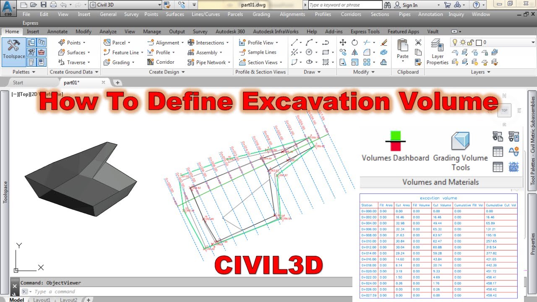The image size is (537, 302).
Task: Open the Corridors menu in menu bar
Action: click(x=351, y=14)
